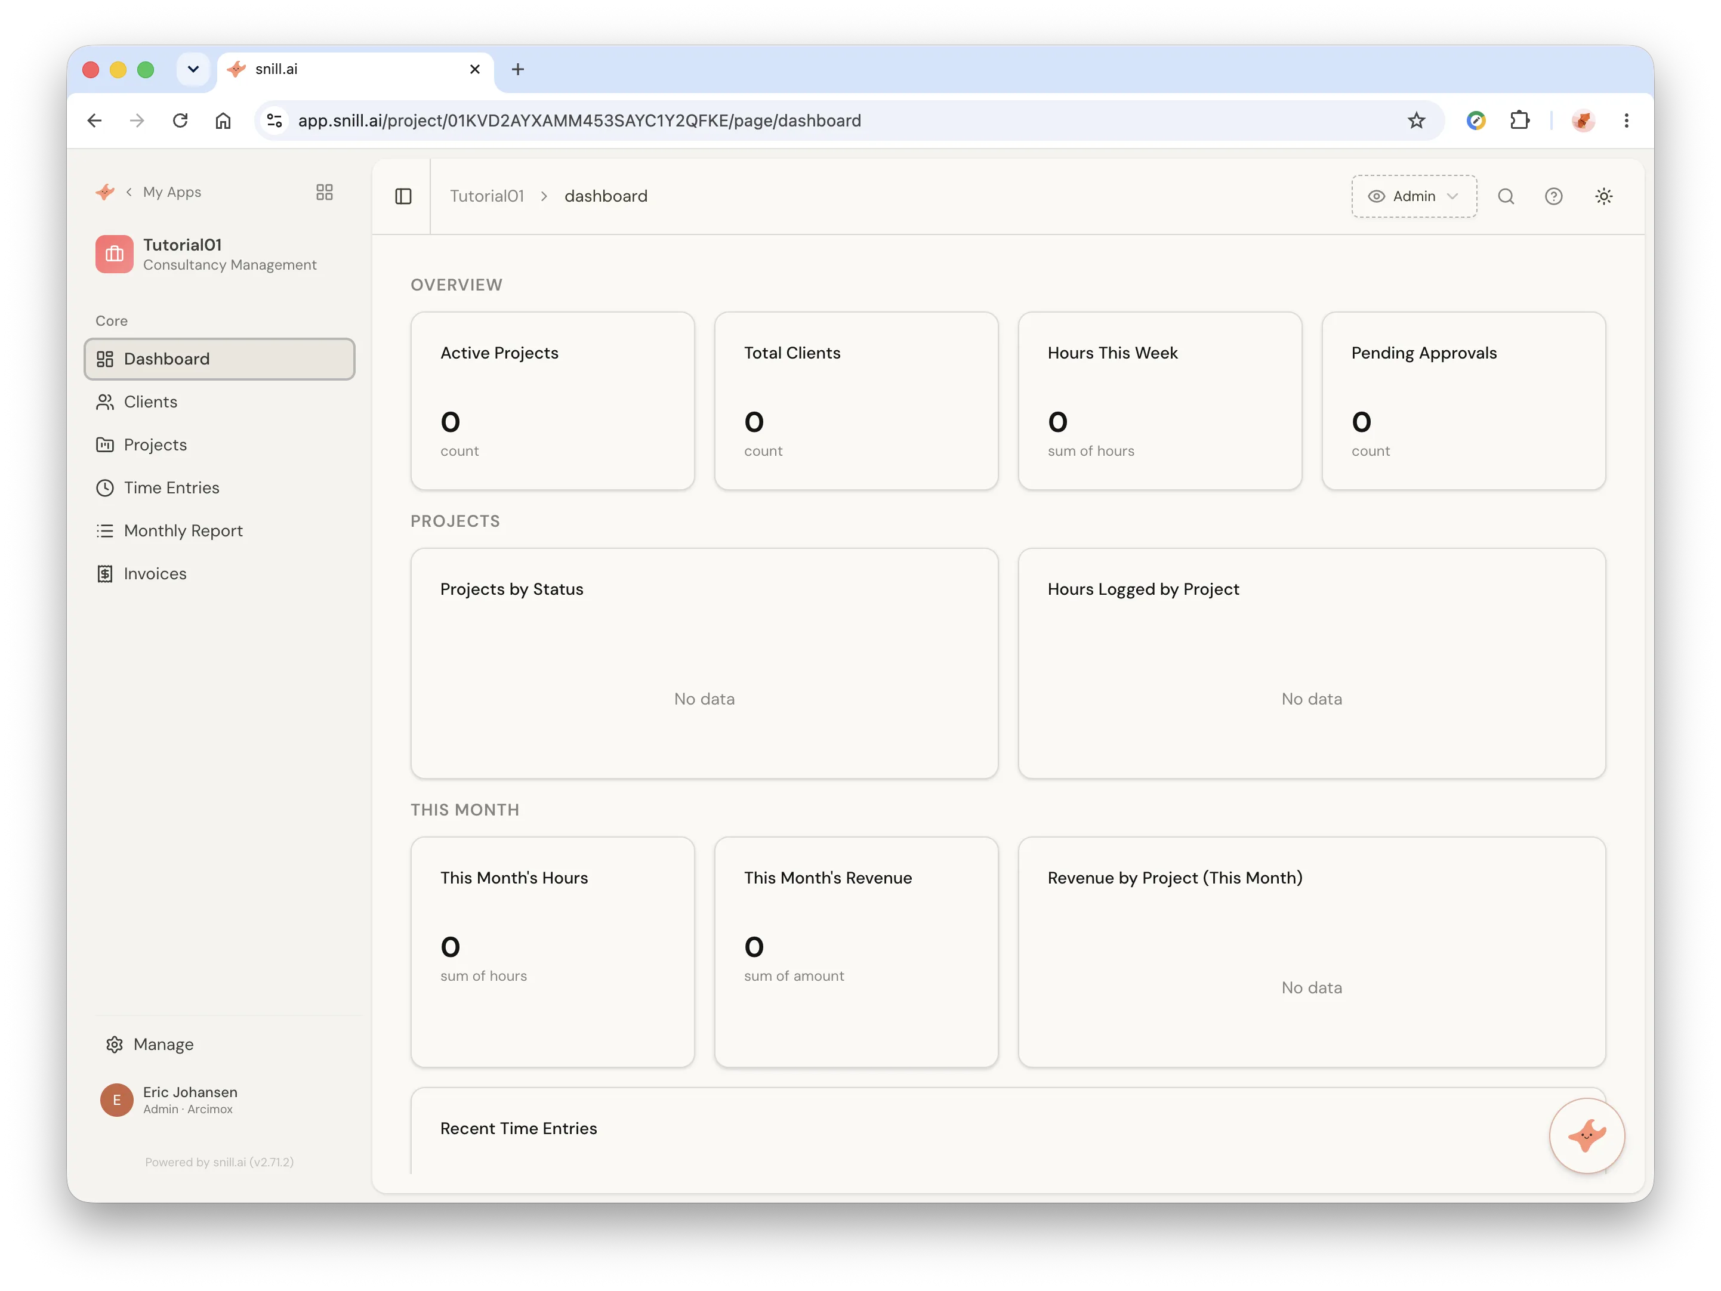Viewport: 1721px width, 1291px height.
Task: Click Eric Johansen user name
Action: pos(190,1092)
